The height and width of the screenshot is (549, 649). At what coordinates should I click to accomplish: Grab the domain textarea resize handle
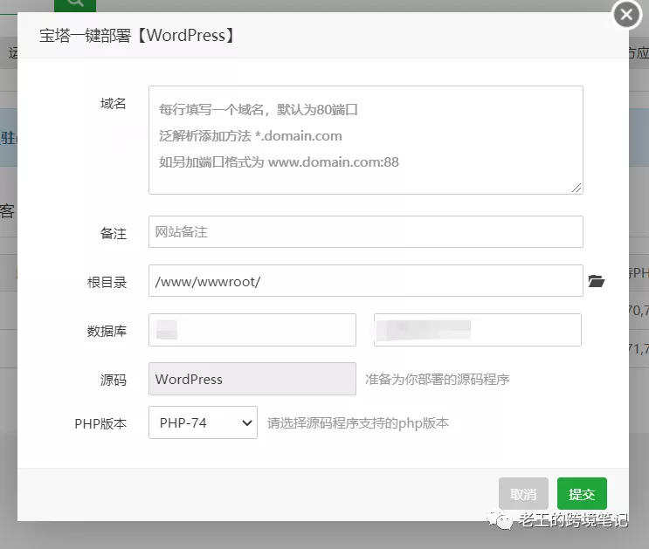click(x=577, y=188)
